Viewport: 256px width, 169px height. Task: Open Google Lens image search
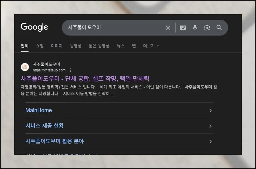pyautogui.click(x=207, y=28)
